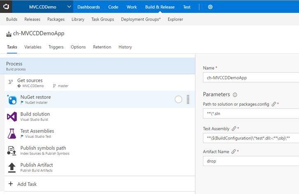Click the Test Assembly input field

click(251, 138)
